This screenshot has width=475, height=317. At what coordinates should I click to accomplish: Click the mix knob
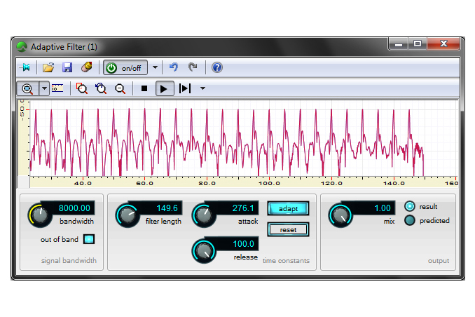[x=340, y=215]
